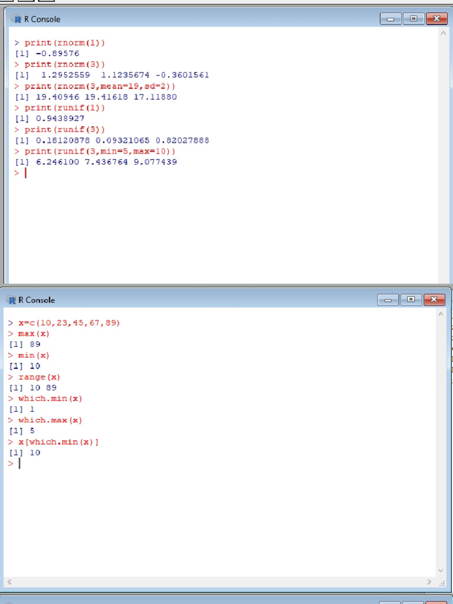Screen dimensions: 453x604
Task: Click scroll-down arrow in lower R Console
Action: (x=441, y=571)
